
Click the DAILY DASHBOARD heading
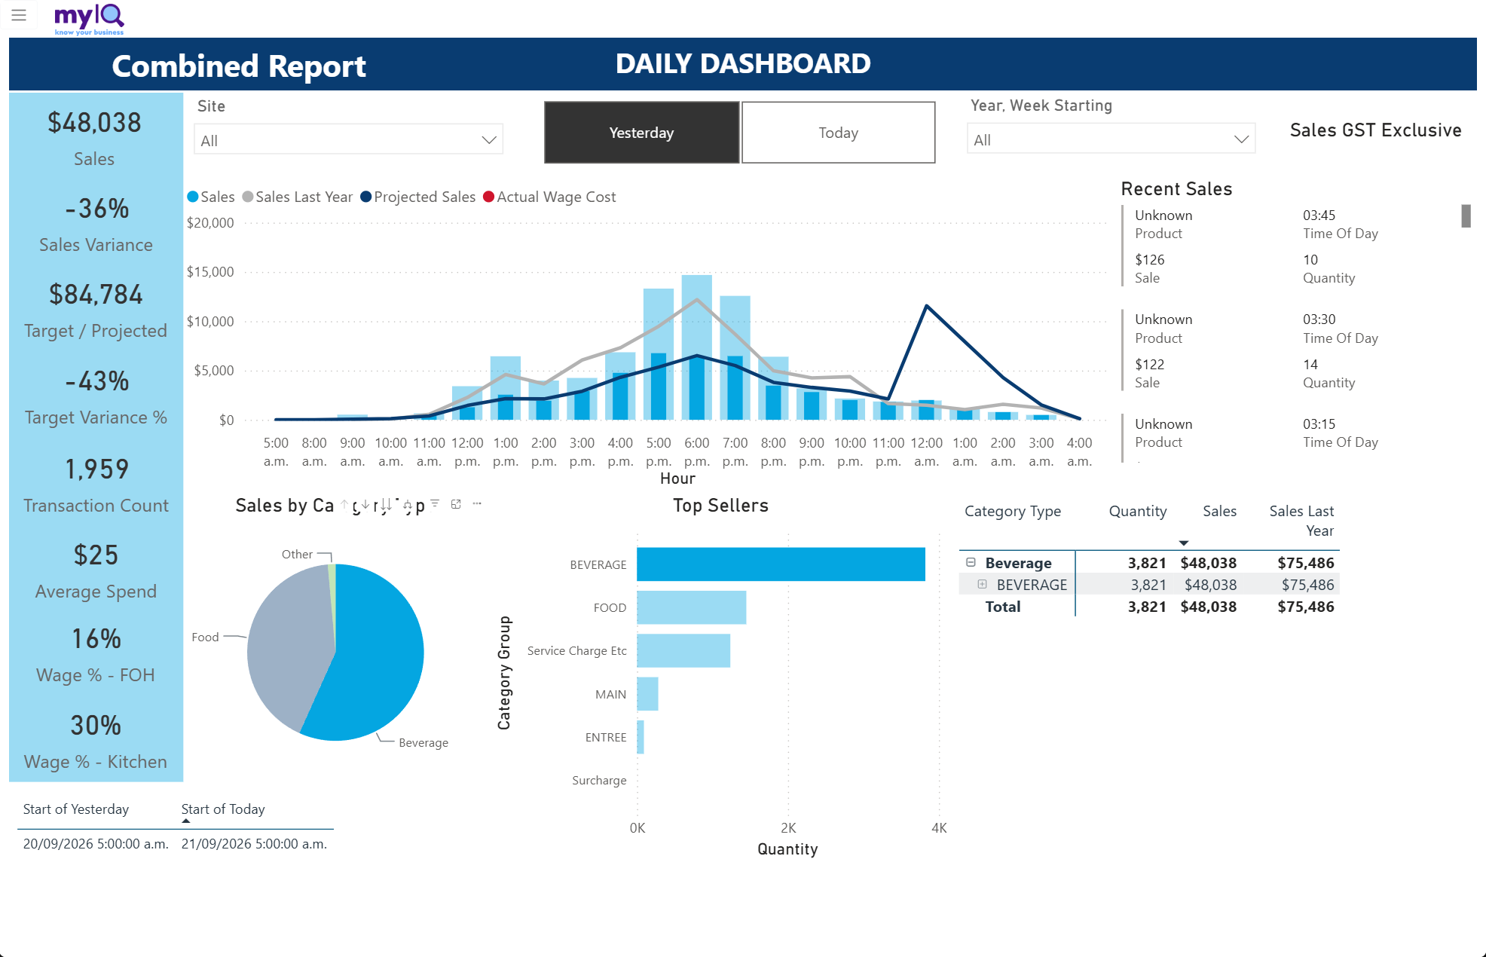coord(743,63)
